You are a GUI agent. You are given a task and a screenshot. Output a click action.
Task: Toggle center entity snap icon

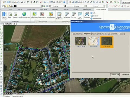click(125, 6)
